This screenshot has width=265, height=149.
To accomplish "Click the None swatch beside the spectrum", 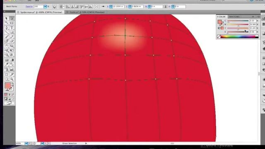I will (219, 36).
